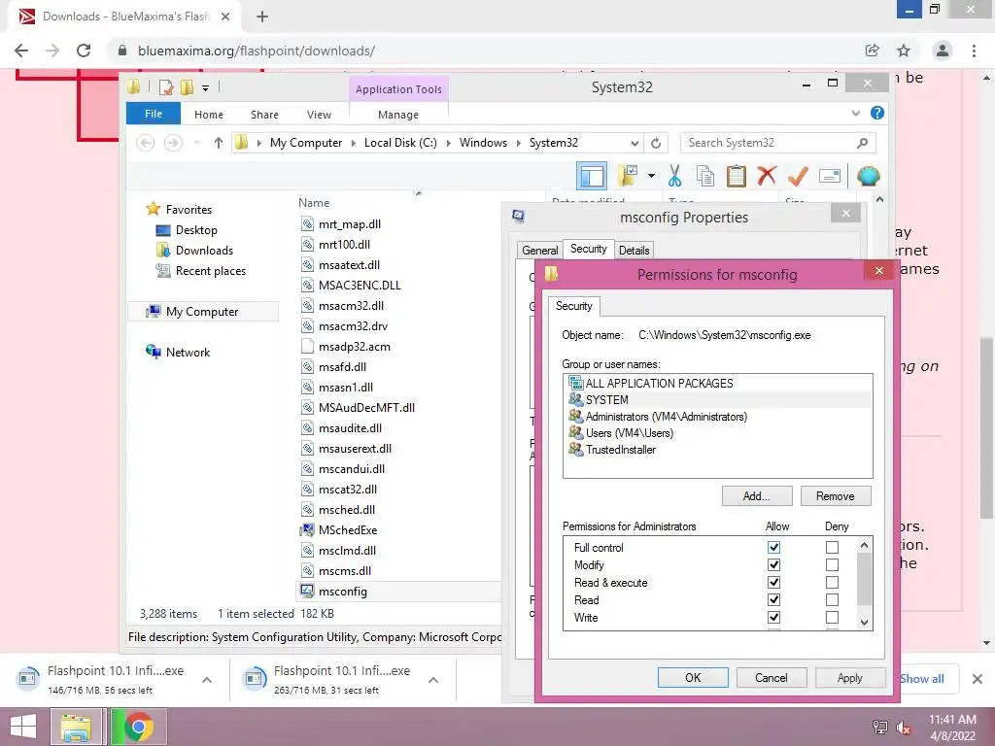The height and width of the screenshot is (746, 995).
Task: Check Deny for Read & execute
Action: pyautogui.click(x=832, y=583)
